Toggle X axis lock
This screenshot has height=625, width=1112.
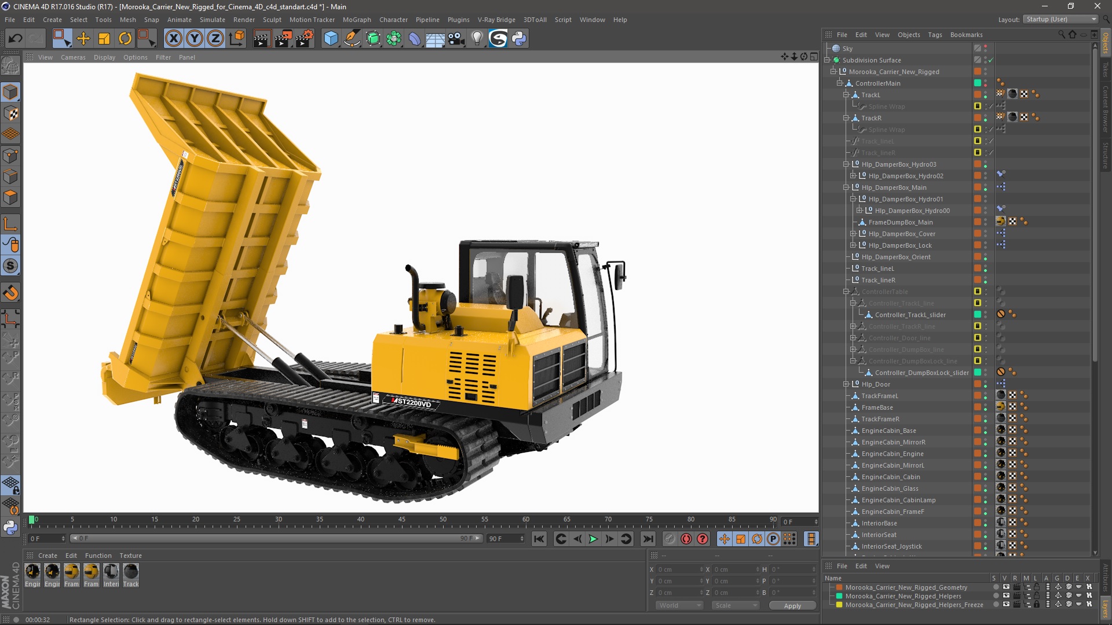pos(173,39)
